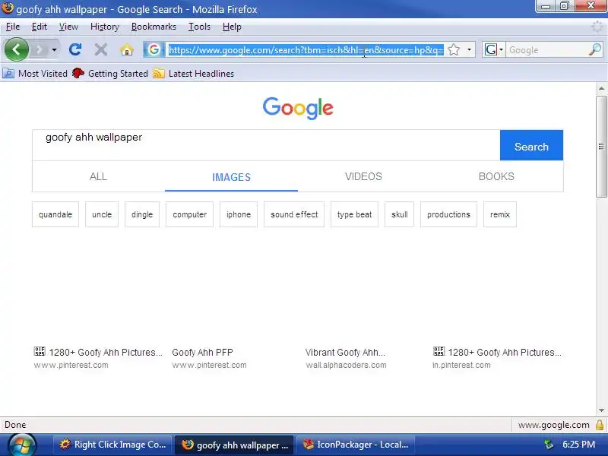Select the iphone filter chip
Image resolution: width=608 pixels, height=456 pixels.
tap(239, 214)
